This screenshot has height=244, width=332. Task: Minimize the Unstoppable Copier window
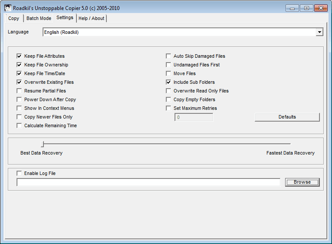coord(292,8)
